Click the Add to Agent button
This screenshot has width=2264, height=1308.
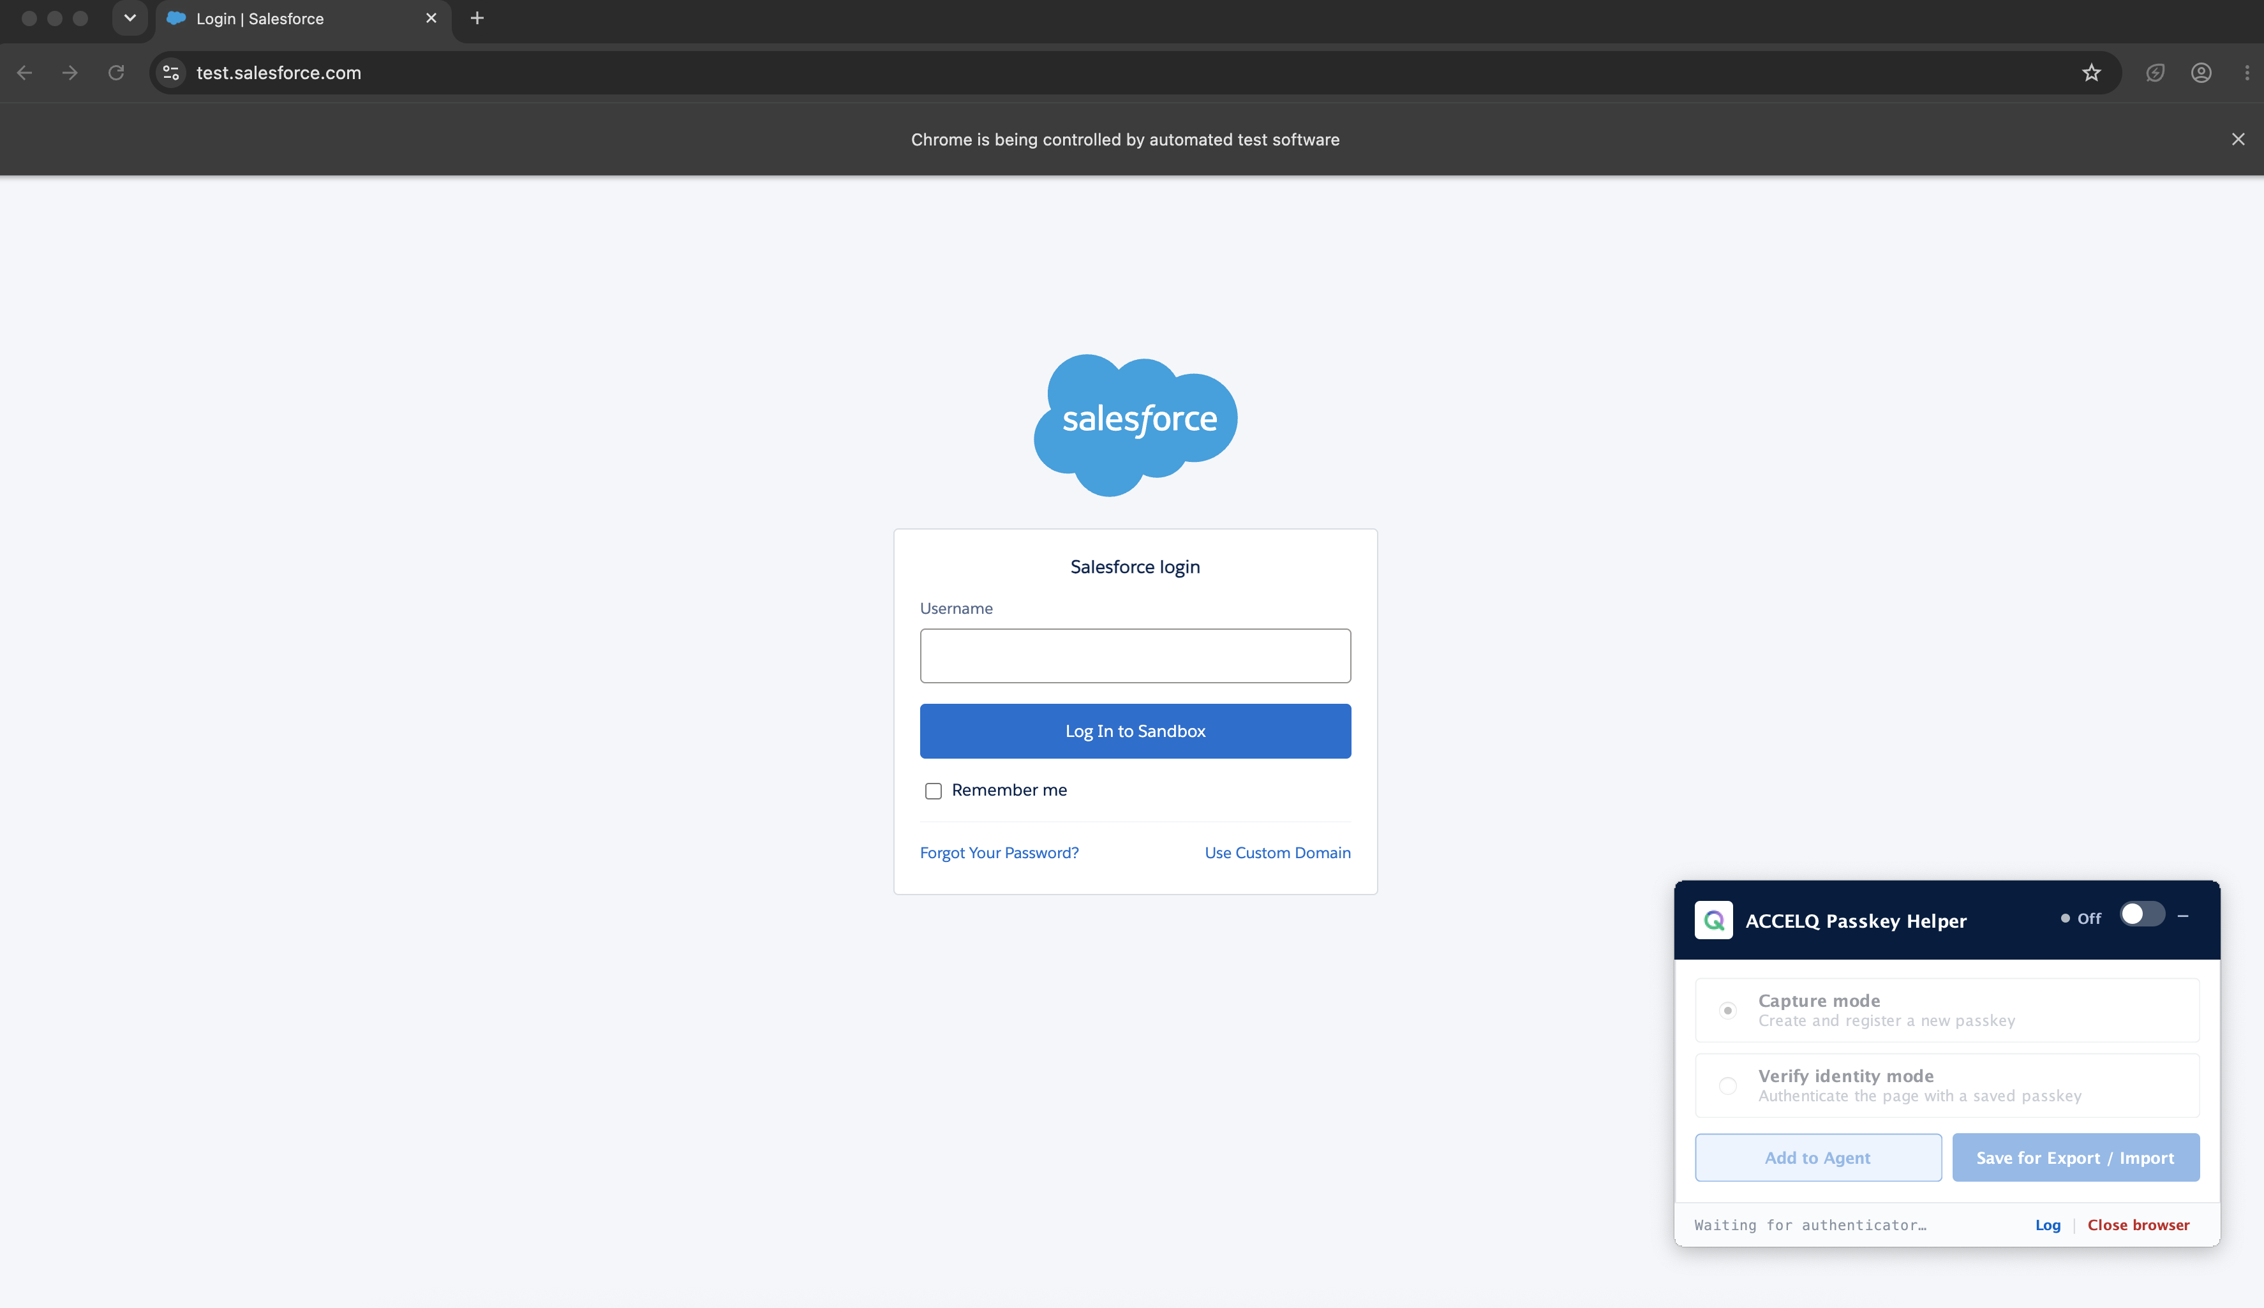coord(1819,1158)
